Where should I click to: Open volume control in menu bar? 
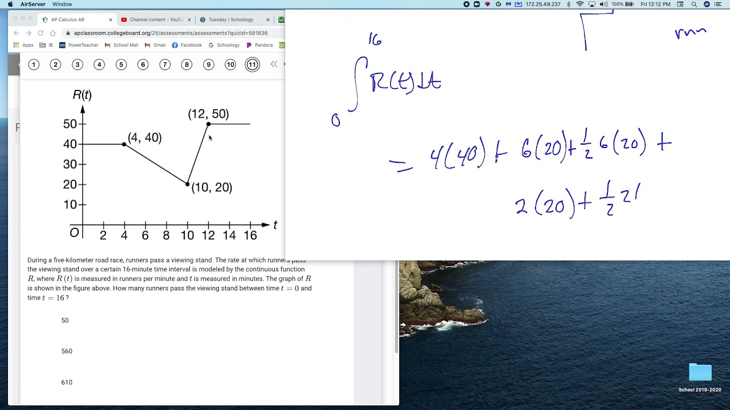tap(603, 4)
